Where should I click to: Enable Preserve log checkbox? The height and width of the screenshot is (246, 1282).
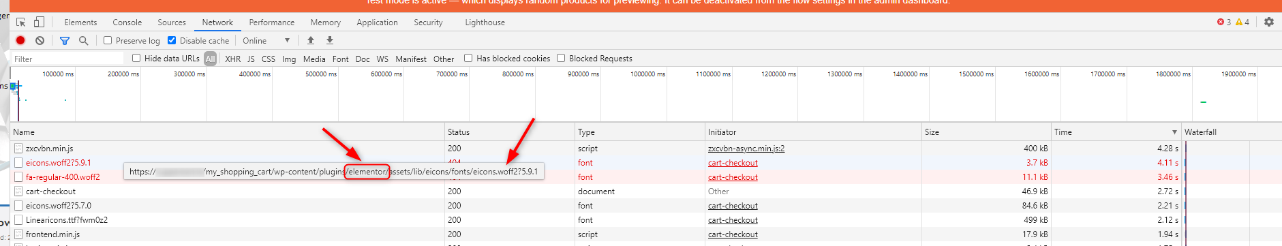108,40
